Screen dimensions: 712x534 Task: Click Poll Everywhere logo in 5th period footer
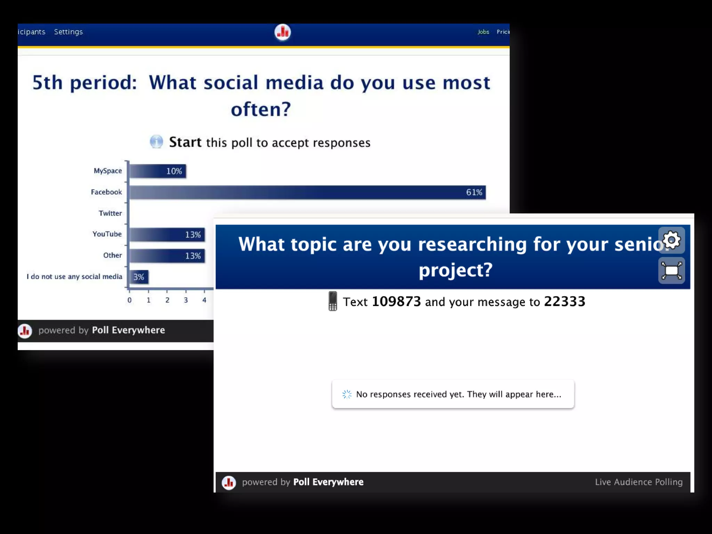(x=25, y=331)
